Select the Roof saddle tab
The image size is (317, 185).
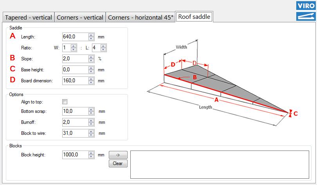pos(194,17)
